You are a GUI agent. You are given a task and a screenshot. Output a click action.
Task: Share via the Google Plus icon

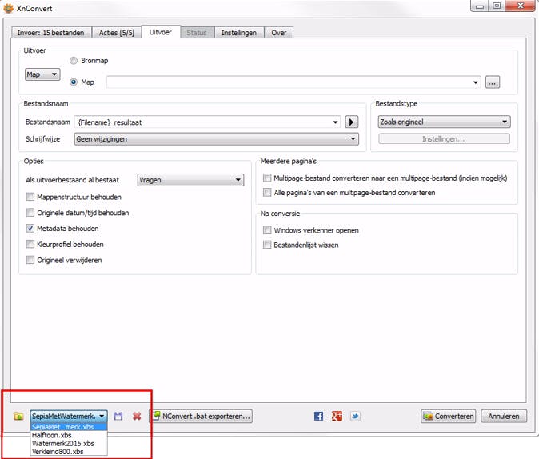click(337, 417)
